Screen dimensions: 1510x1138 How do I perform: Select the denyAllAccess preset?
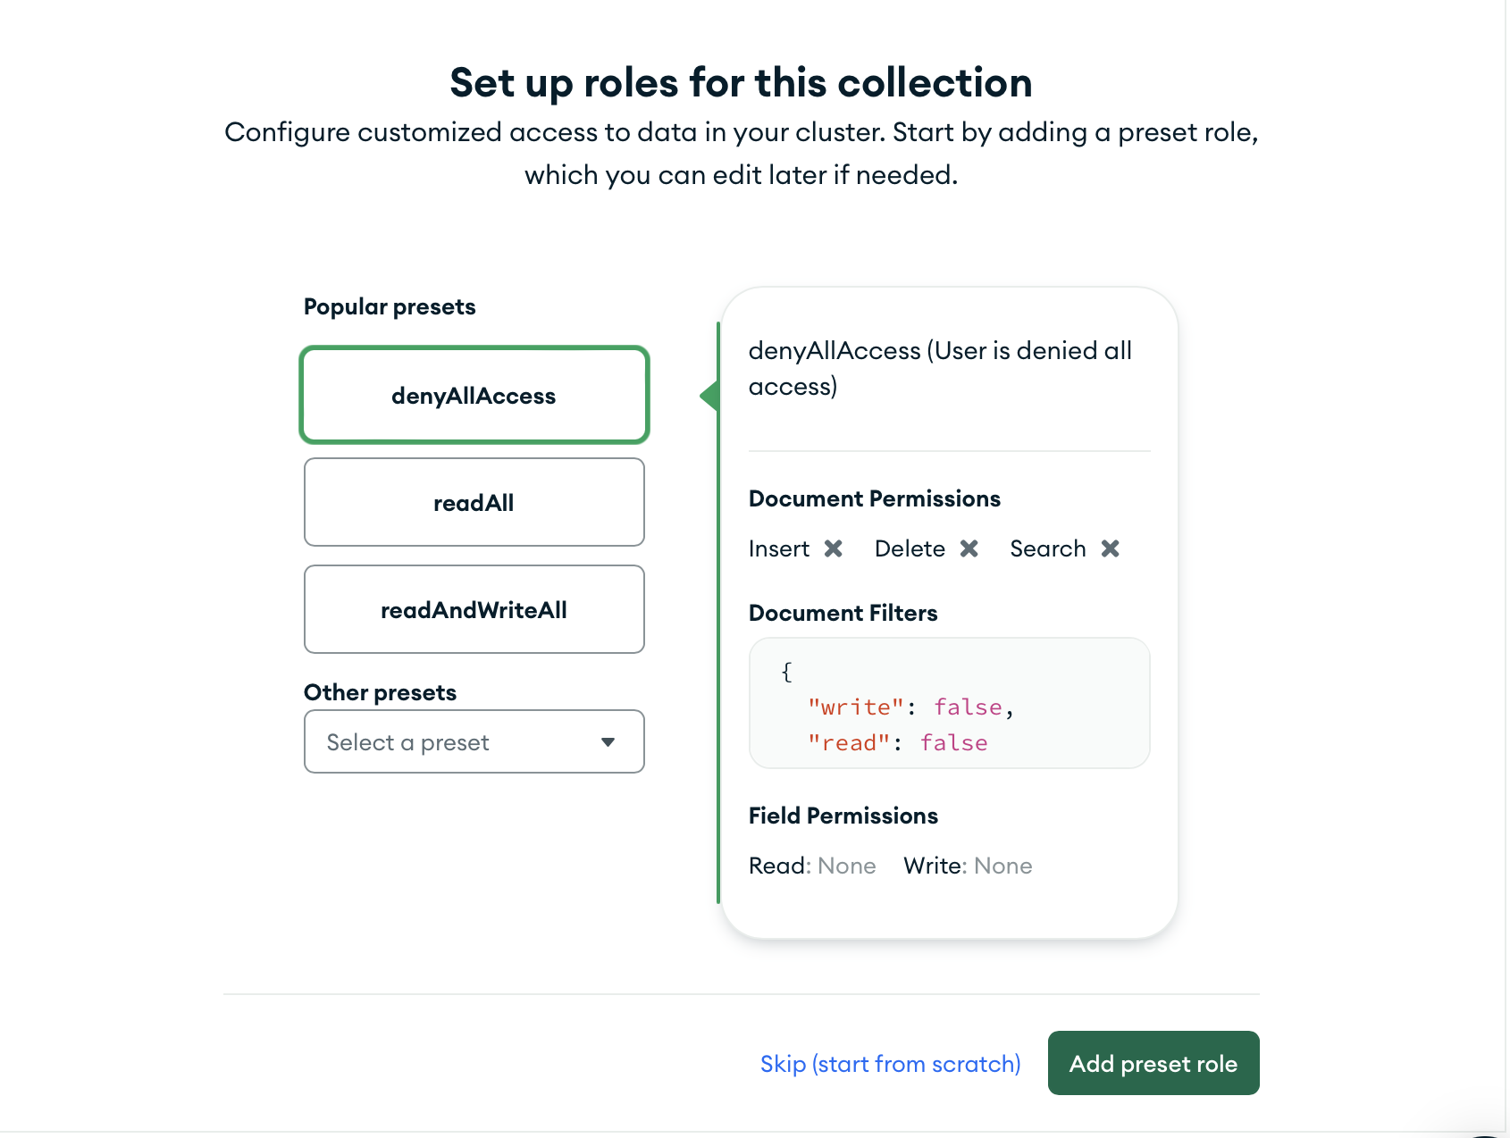(474, 395)
